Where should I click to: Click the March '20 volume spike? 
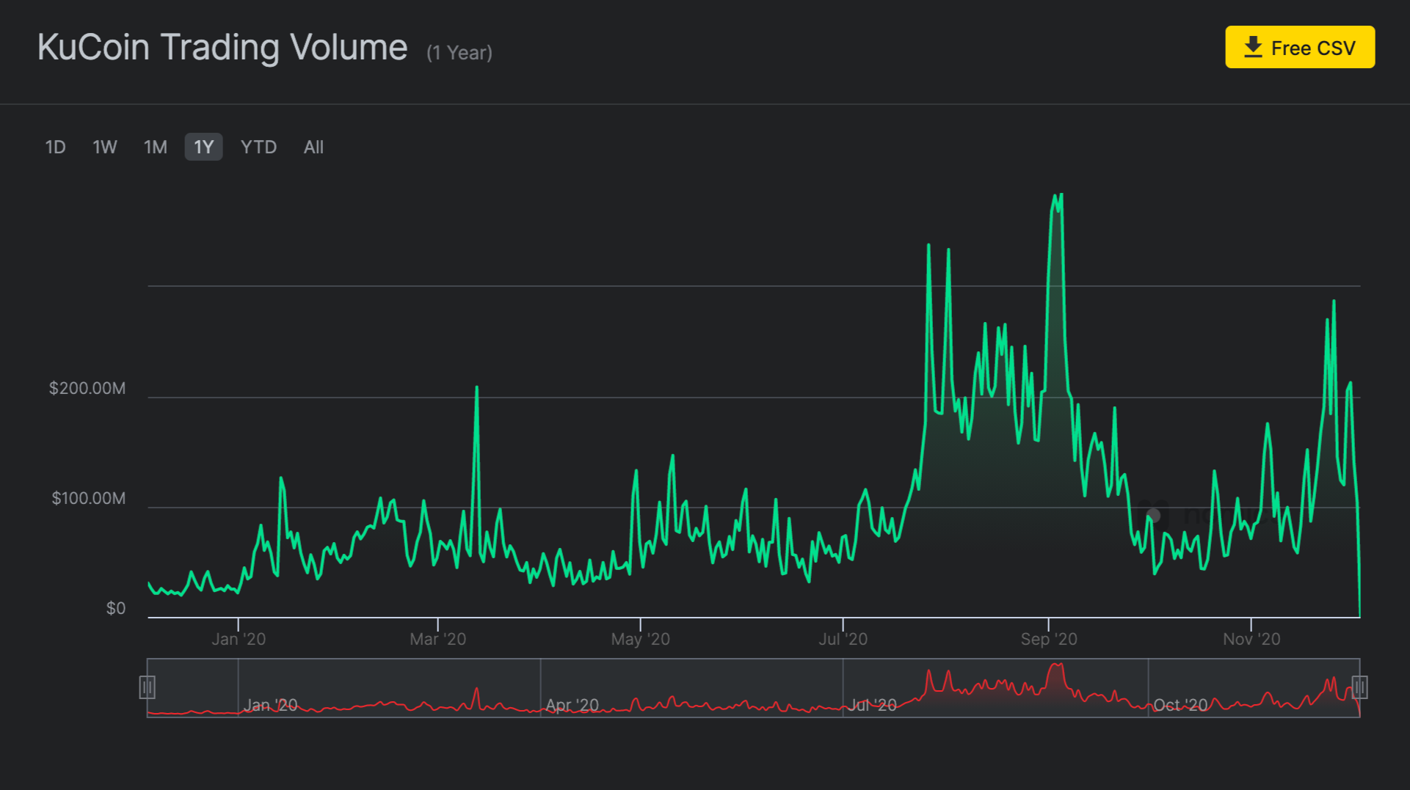click(x=477, y=387)
